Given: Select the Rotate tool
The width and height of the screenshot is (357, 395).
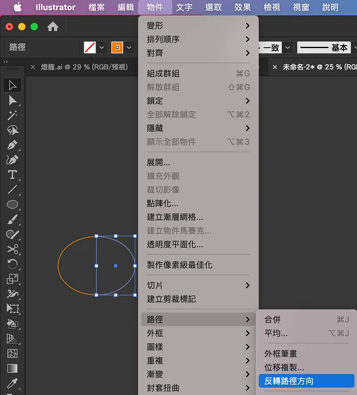Looking at the screenshot, I should 12,264.
